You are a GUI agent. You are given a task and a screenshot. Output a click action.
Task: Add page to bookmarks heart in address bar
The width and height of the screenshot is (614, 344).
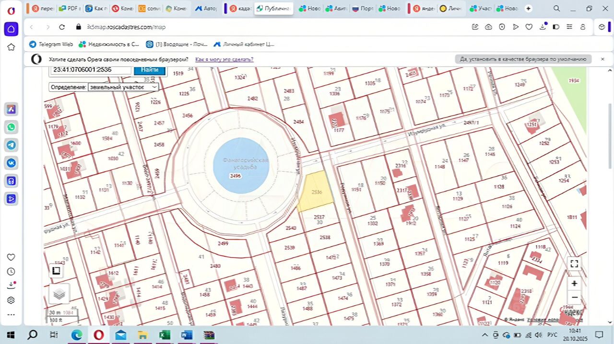tap(529, 27)
